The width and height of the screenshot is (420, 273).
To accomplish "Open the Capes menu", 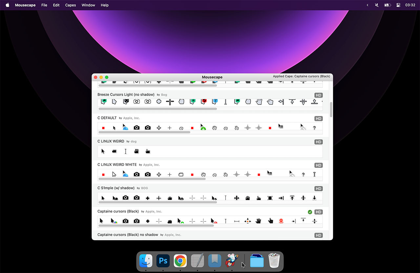I will pos(71,5).
